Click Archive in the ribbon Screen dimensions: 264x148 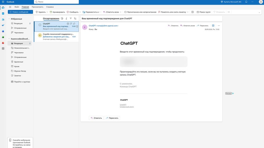(57, 12)
